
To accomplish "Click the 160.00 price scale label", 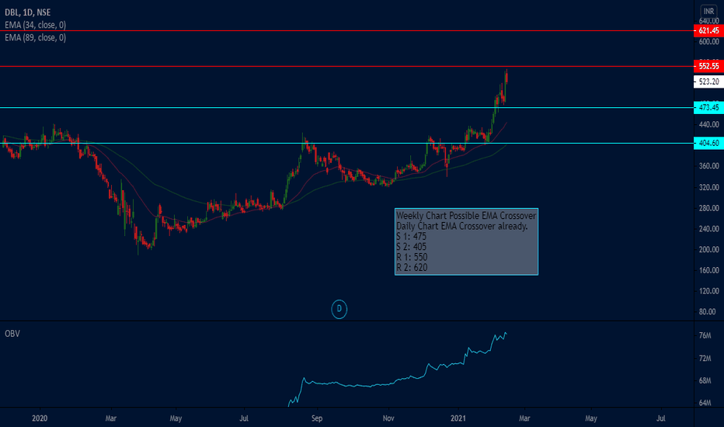I will (708, 270).
